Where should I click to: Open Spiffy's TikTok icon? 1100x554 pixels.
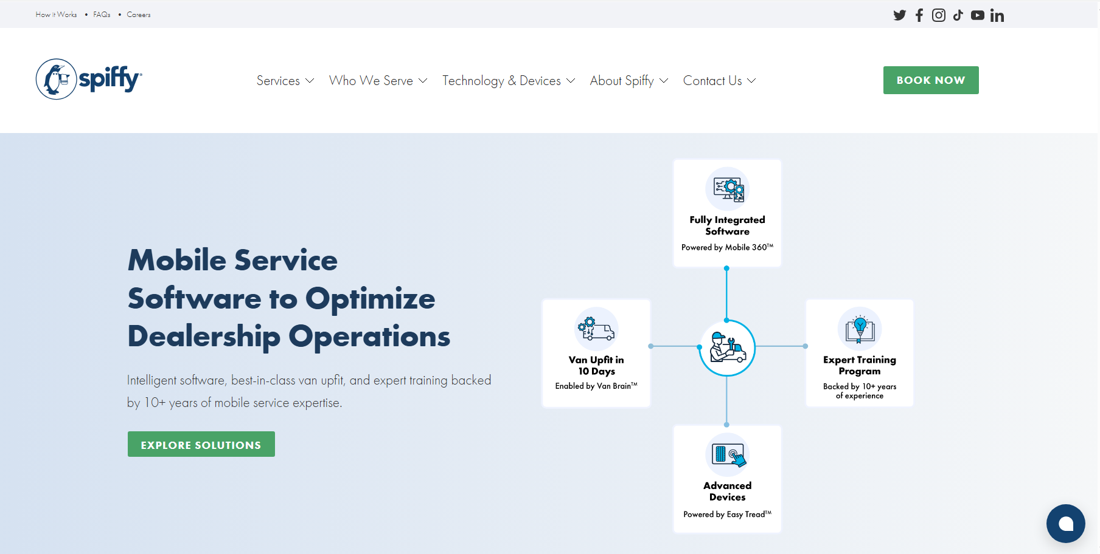pyautogui.click(x=958, y=15)
